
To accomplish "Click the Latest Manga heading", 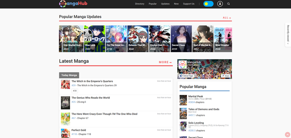I will (74, 61).
